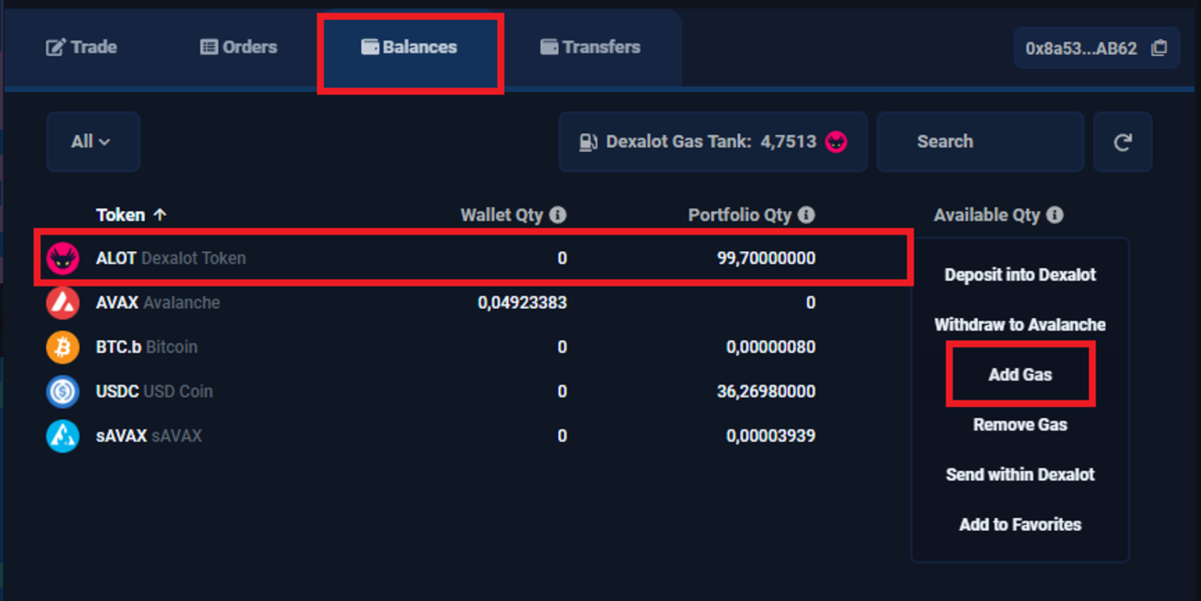Viewport: 1201px width, 601px height.
Task: Select Add Gas from the menu
Action: (1020, 375)
